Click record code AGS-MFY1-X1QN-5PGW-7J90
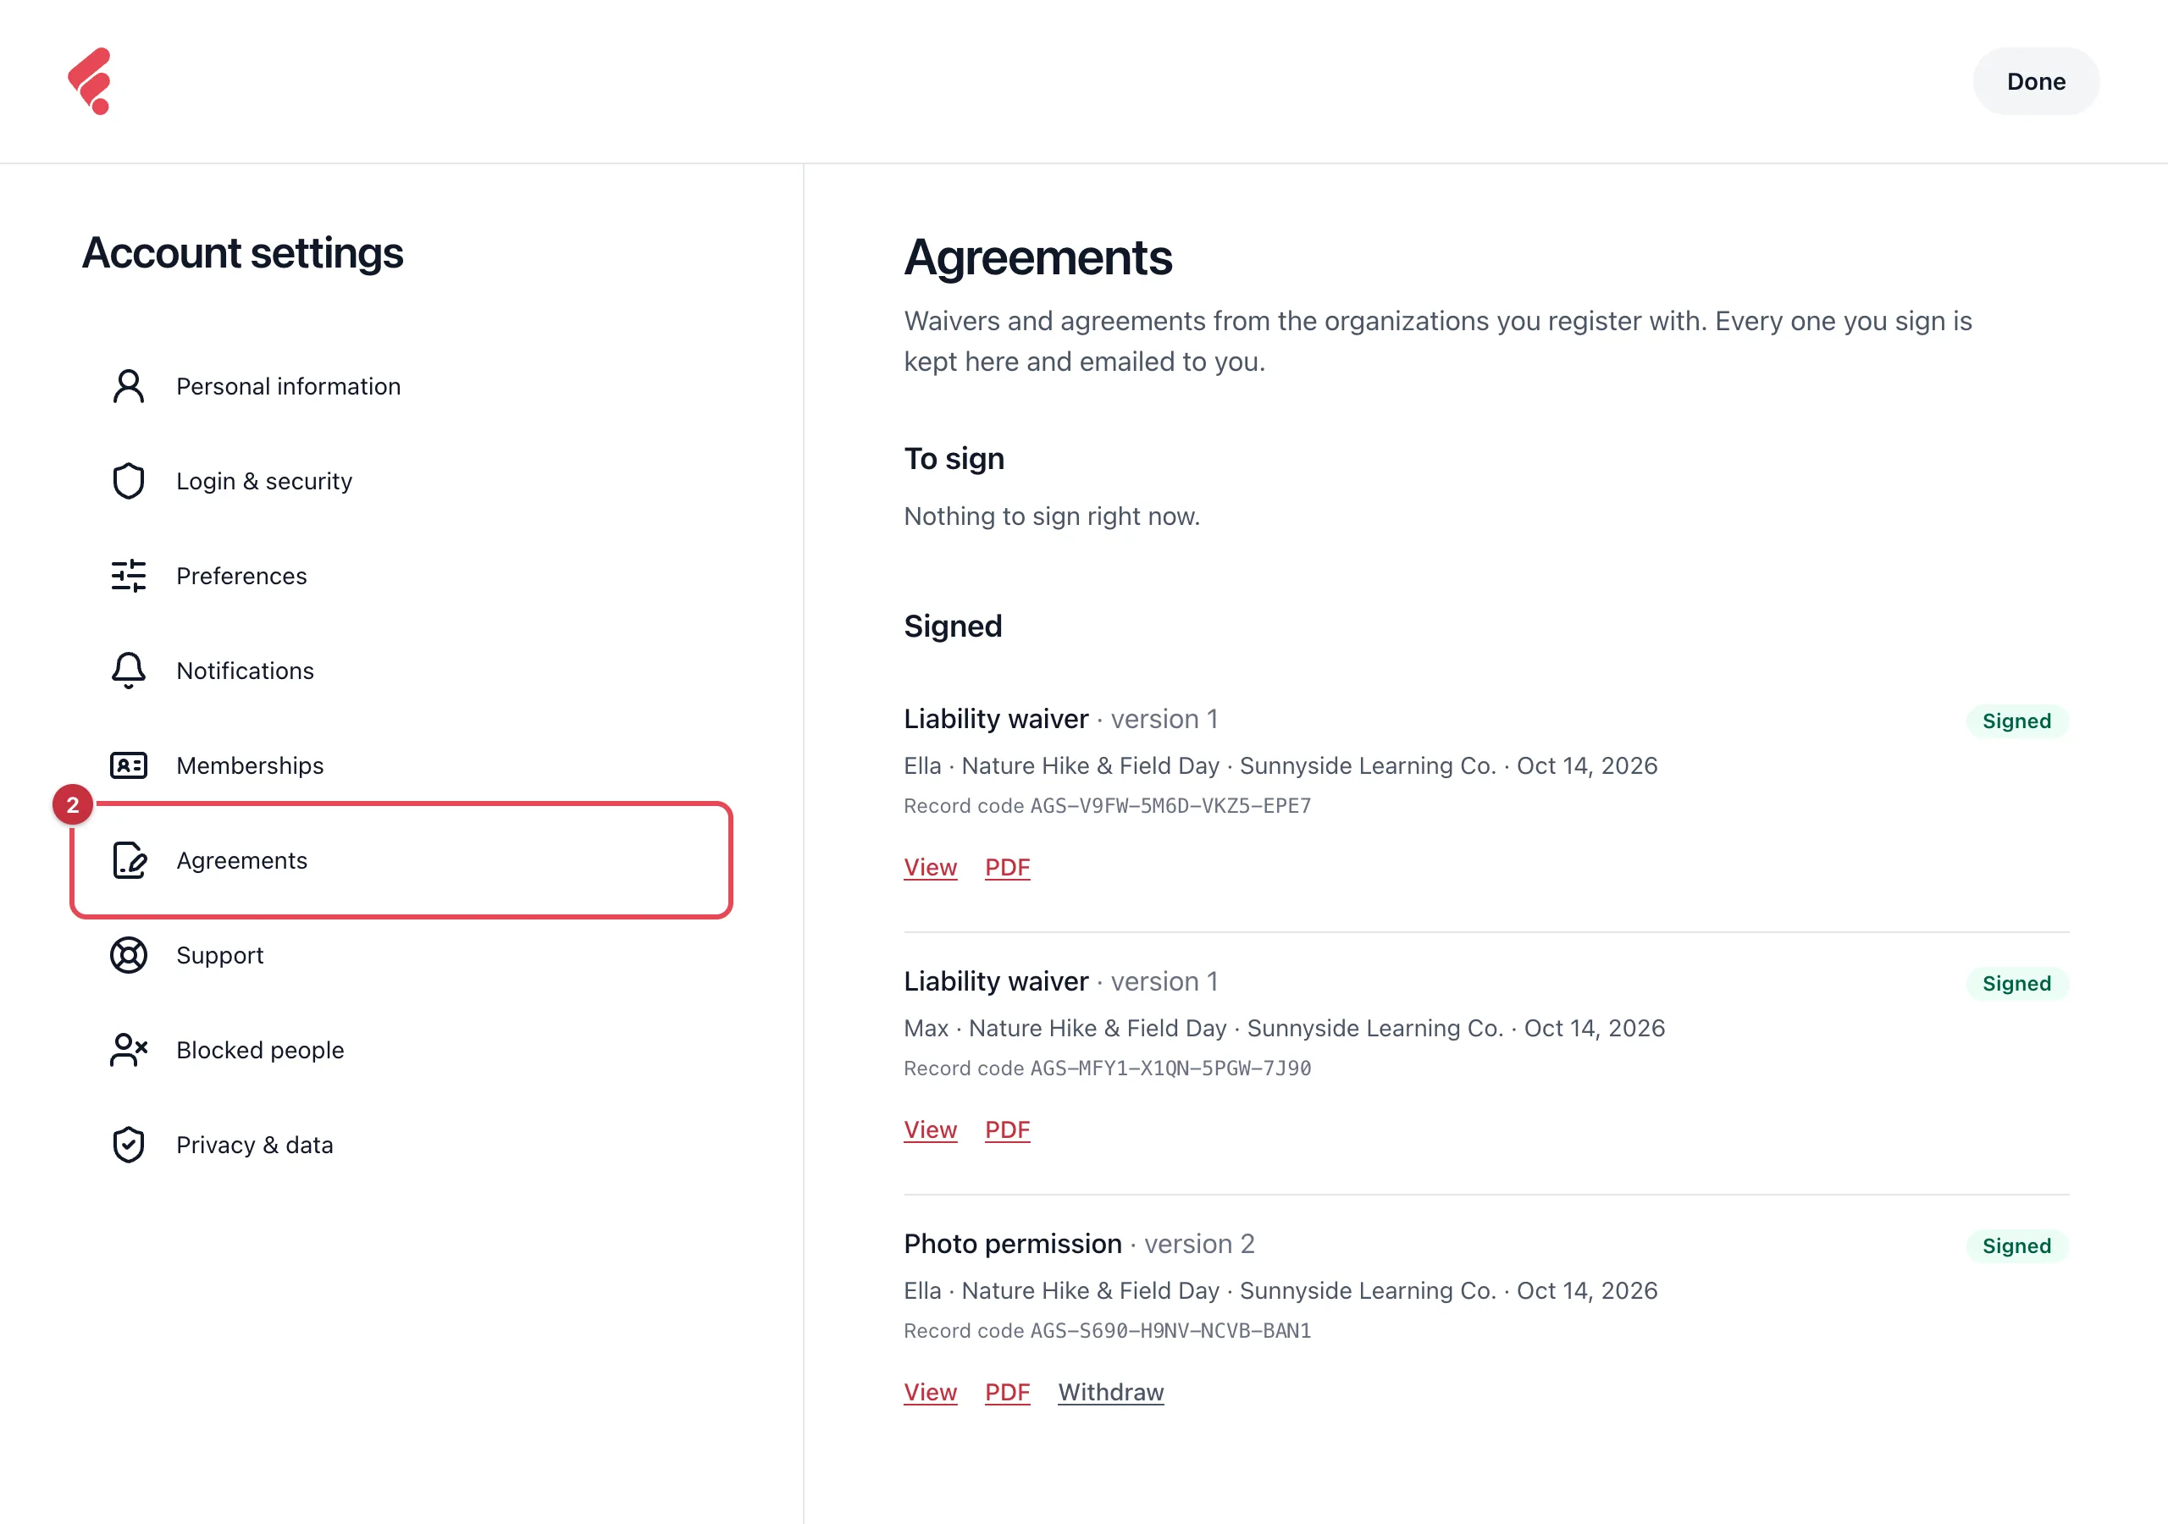 coord(1170,1068)
